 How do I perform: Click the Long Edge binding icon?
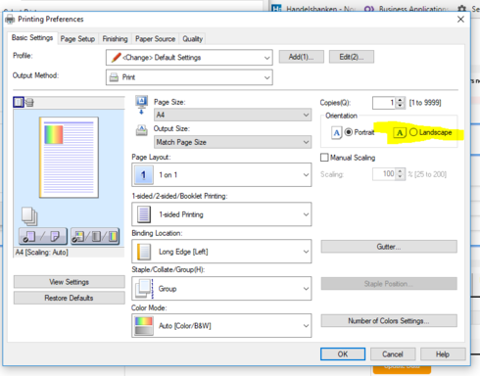pyautogui.click(x=144, y=252)
